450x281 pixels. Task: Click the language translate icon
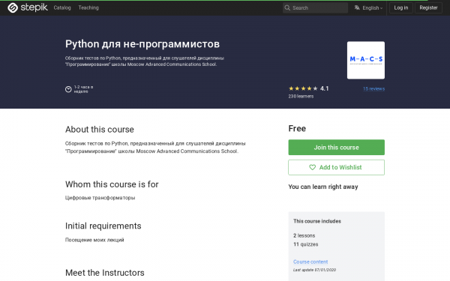click(357, 7)
